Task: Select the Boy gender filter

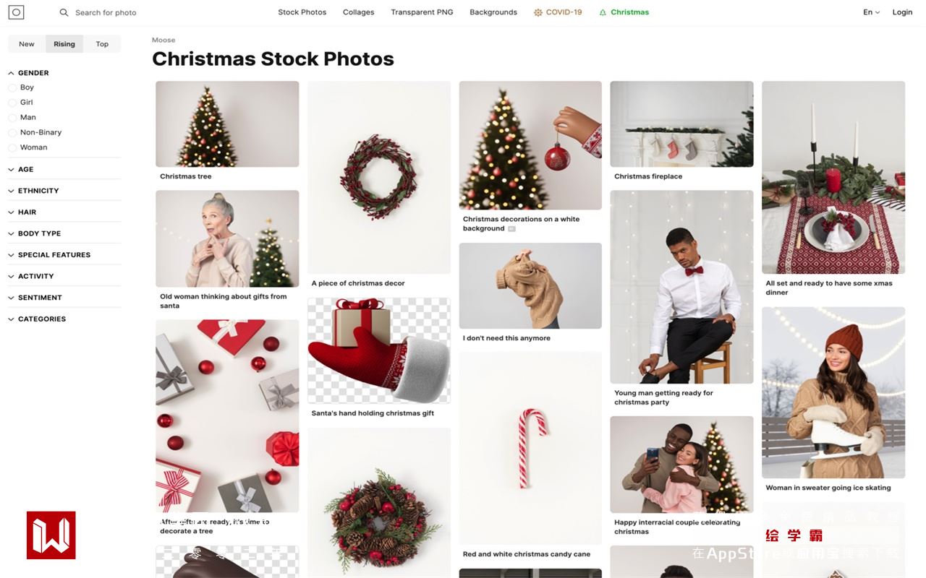Action: coord(12,87)
